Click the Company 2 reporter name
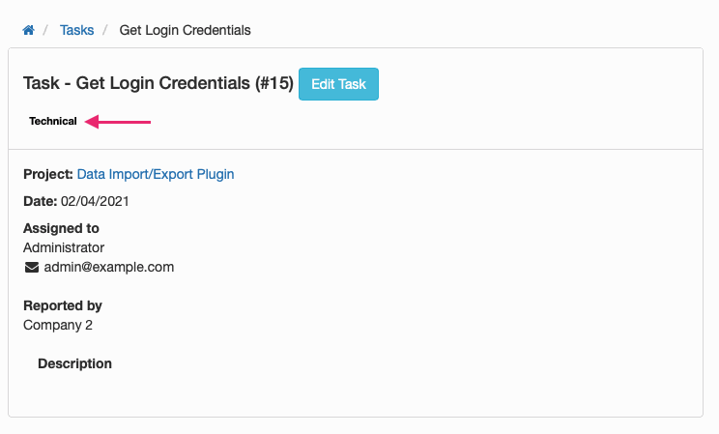 (x=58, y=326)
